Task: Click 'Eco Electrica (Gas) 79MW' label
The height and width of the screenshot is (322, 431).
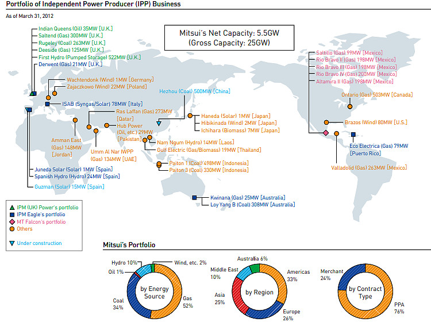Action: [379, 146]
